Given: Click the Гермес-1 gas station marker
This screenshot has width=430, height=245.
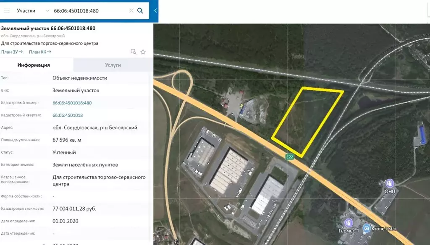Looking at the screenshot, I should (x=348, y=222).
